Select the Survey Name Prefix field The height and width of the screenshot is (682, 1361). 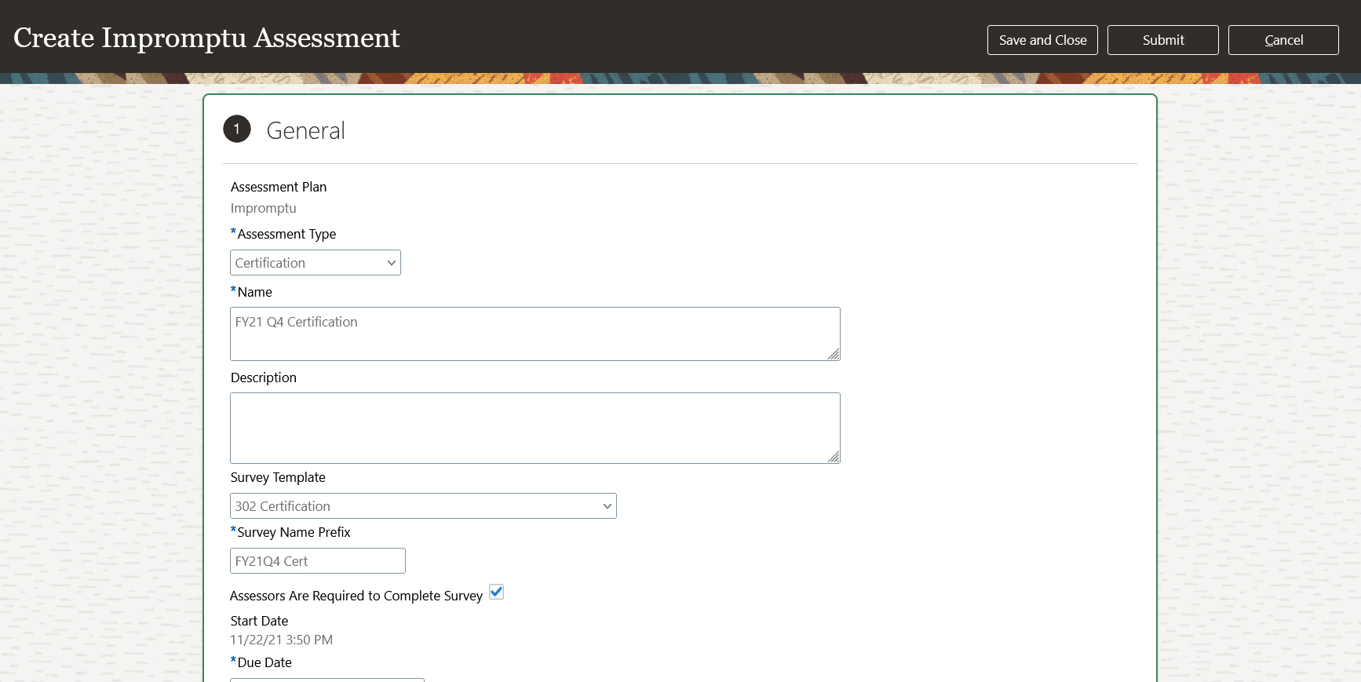click(x=317, y=561)
